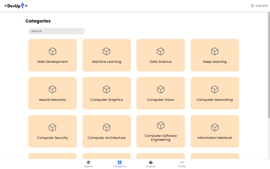The image size is (270, 169).
Task: Open the Computer Graphics category label
Action: [107, 100]
